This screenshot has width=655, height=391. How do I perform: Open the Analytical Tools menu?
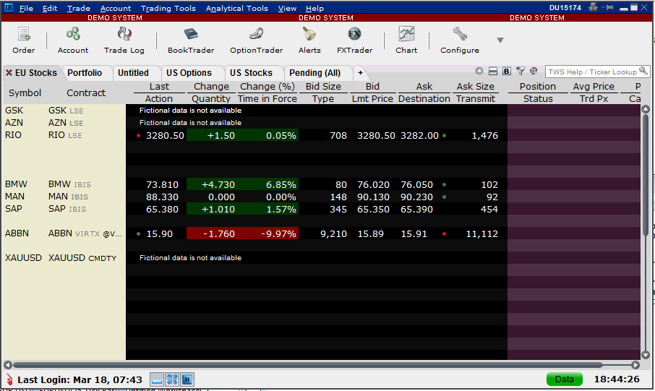[x=237, y=8]
